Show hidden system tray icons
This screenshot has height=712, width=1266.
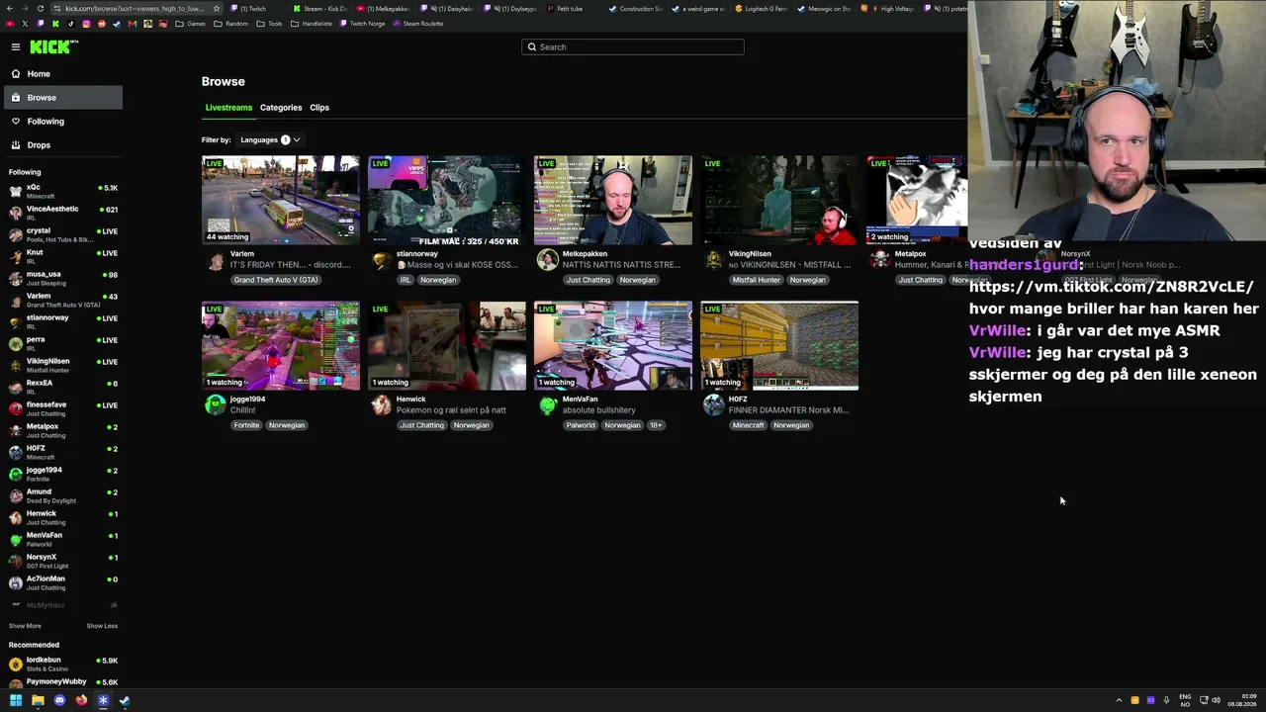1120,701
